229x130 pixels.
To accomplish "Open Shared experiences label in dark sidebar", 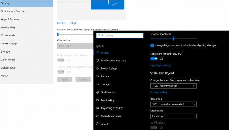I will 112,116.
